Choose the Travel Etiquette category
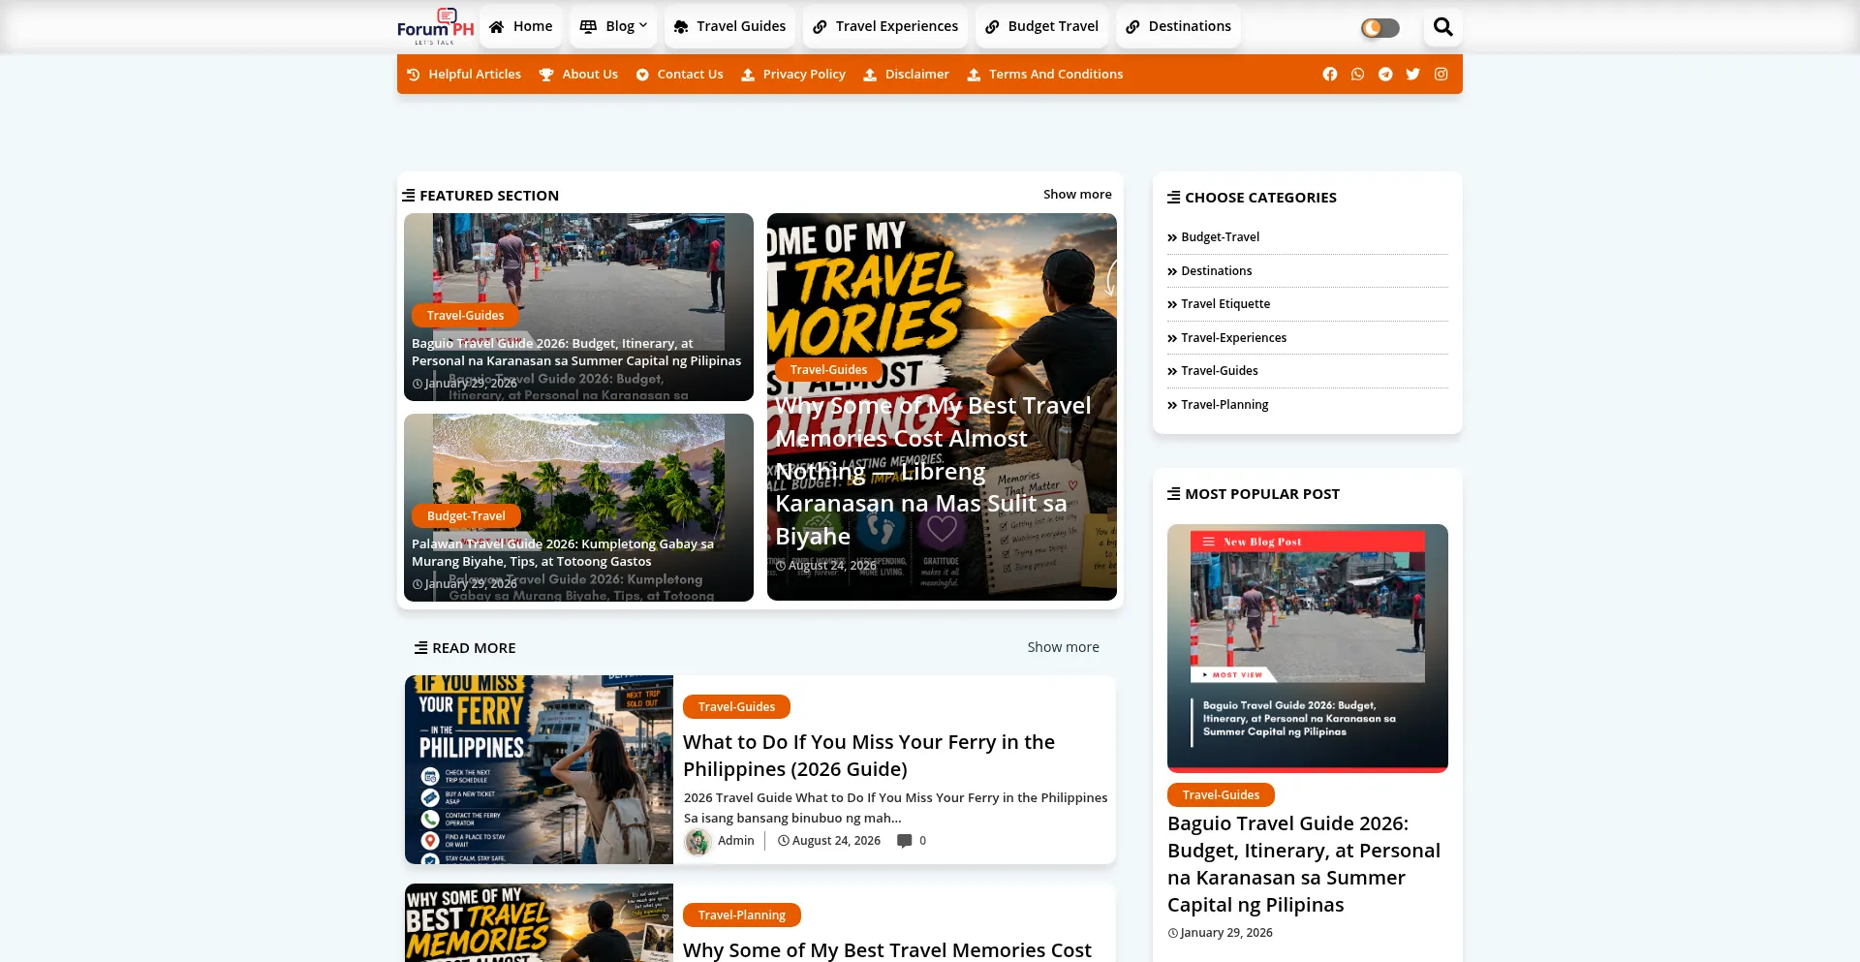Screen dimensions: 1860x962 [x=1225, y=304]
